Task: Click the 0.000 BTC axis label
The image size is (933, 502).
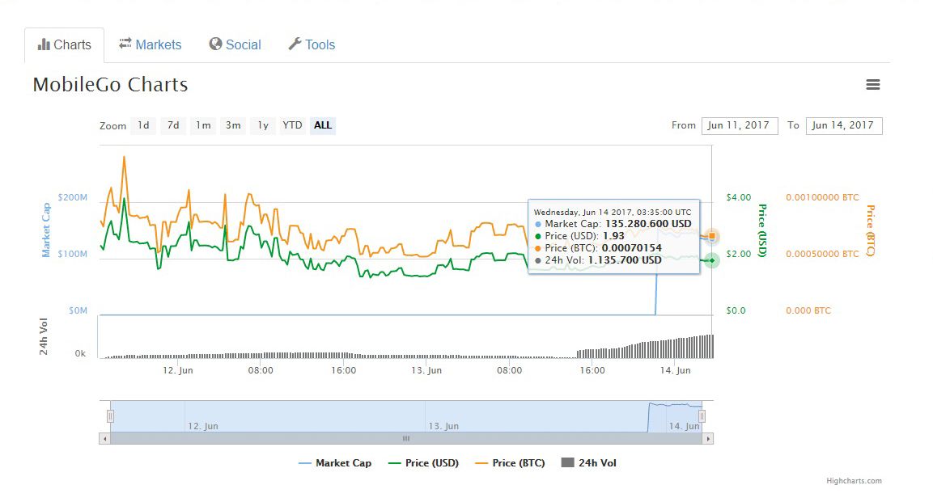Action: pos(808,310)
